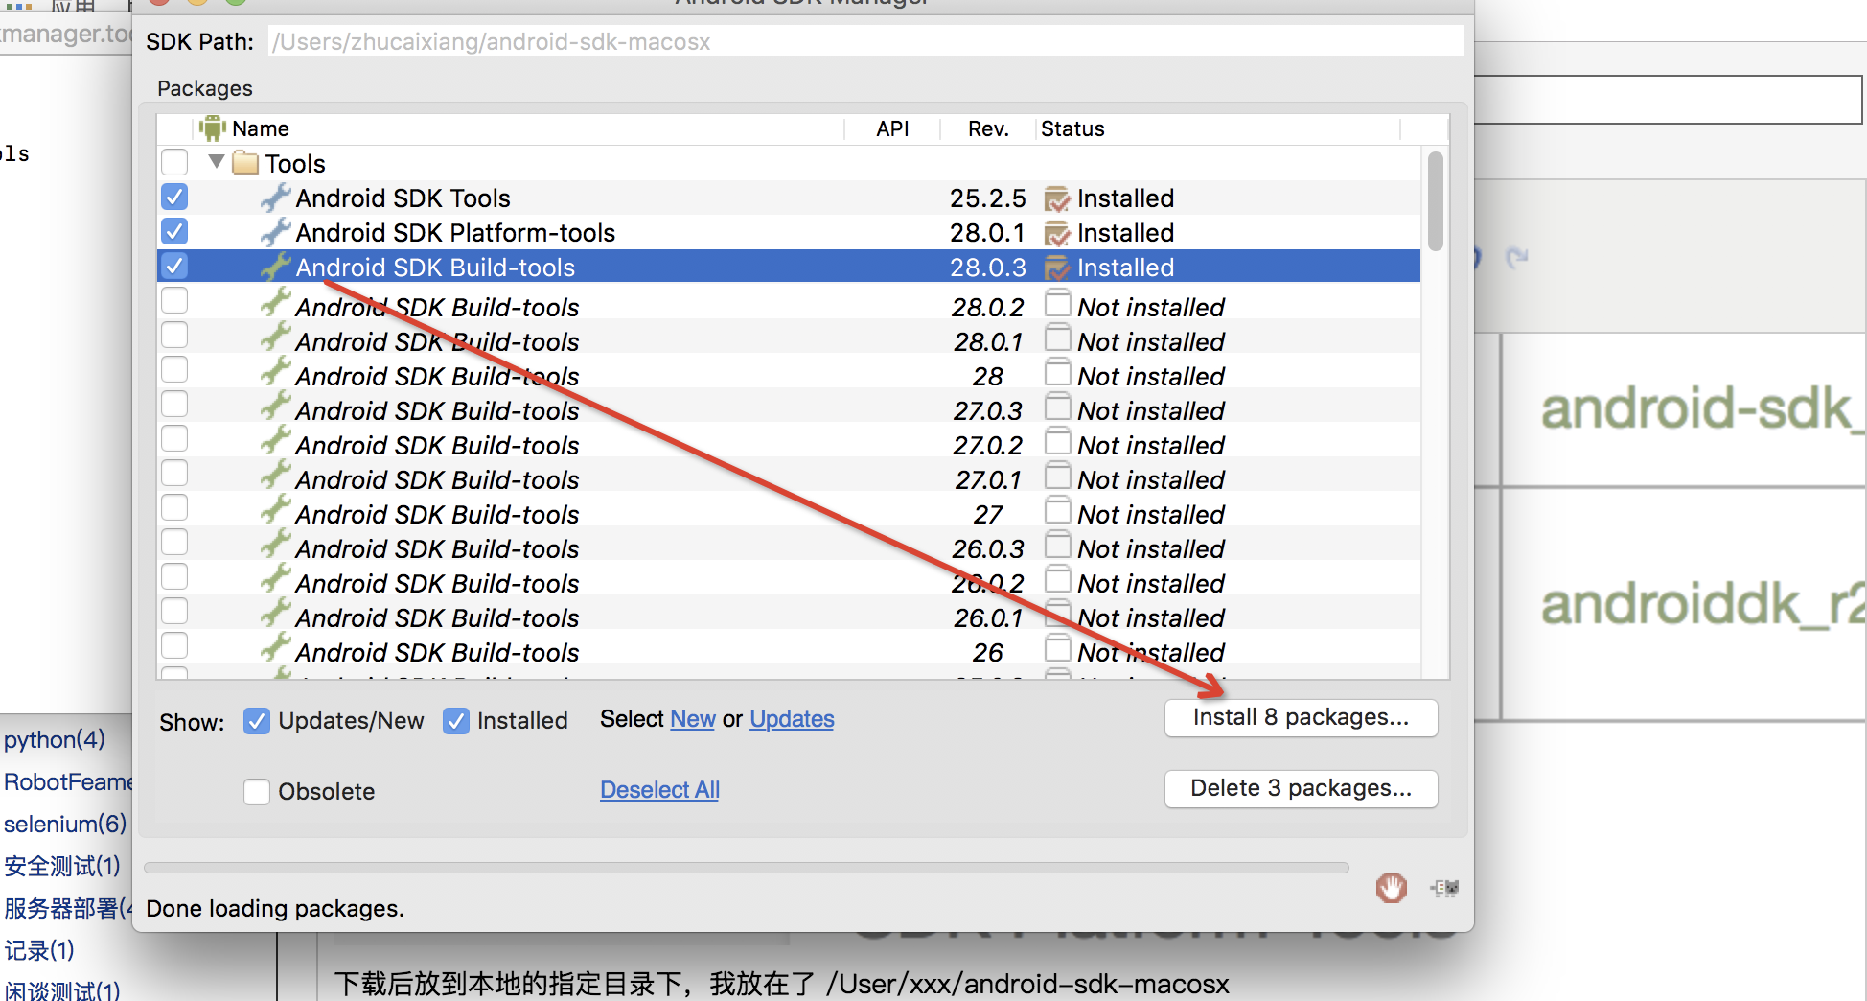Collapse the Tools tree group
1867x1001 pixels.
[x=217, y=162]
